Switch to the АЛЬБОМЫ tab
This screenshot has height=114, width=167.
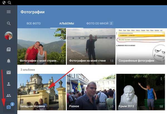click(x=67, y=23)
